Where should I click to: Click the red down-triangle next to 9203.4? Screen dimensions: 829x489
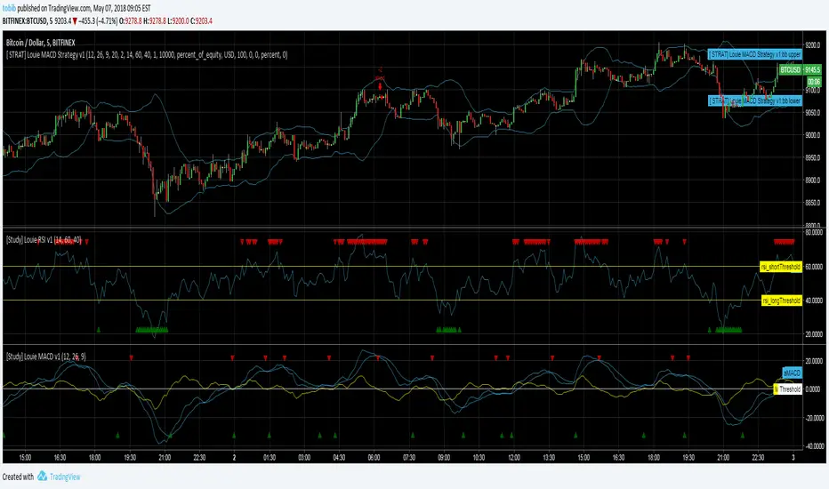pos(75,21)
